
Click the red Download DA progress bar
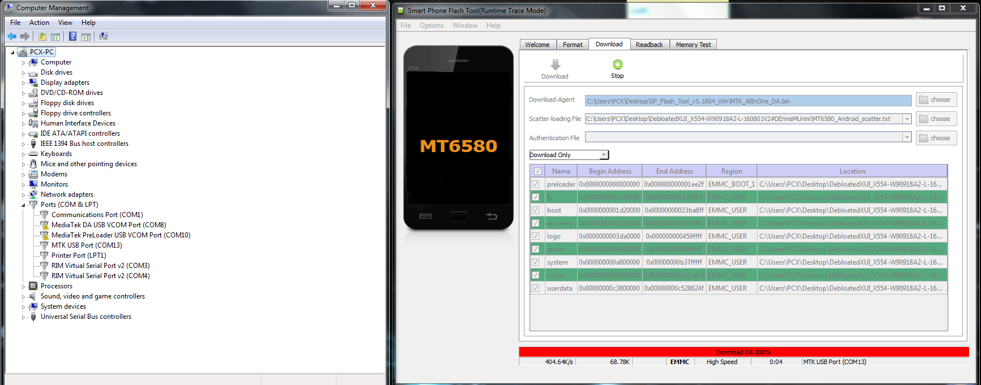[x=744, y=352]
